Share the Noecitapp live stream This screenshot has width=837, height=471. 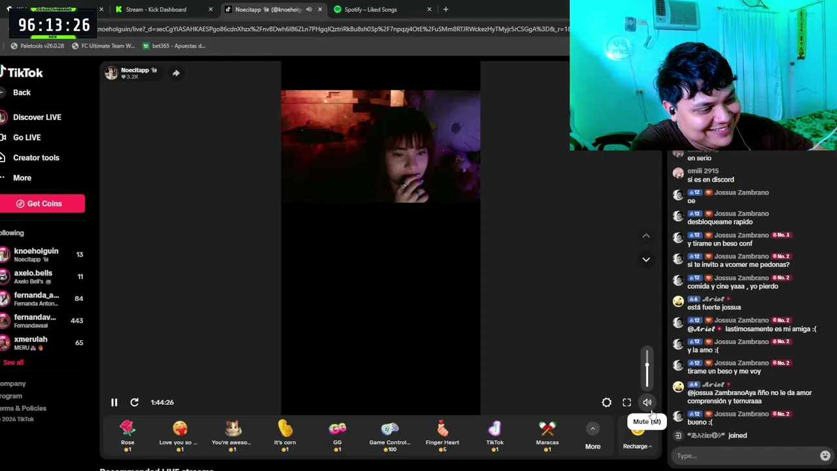point(176,73)
